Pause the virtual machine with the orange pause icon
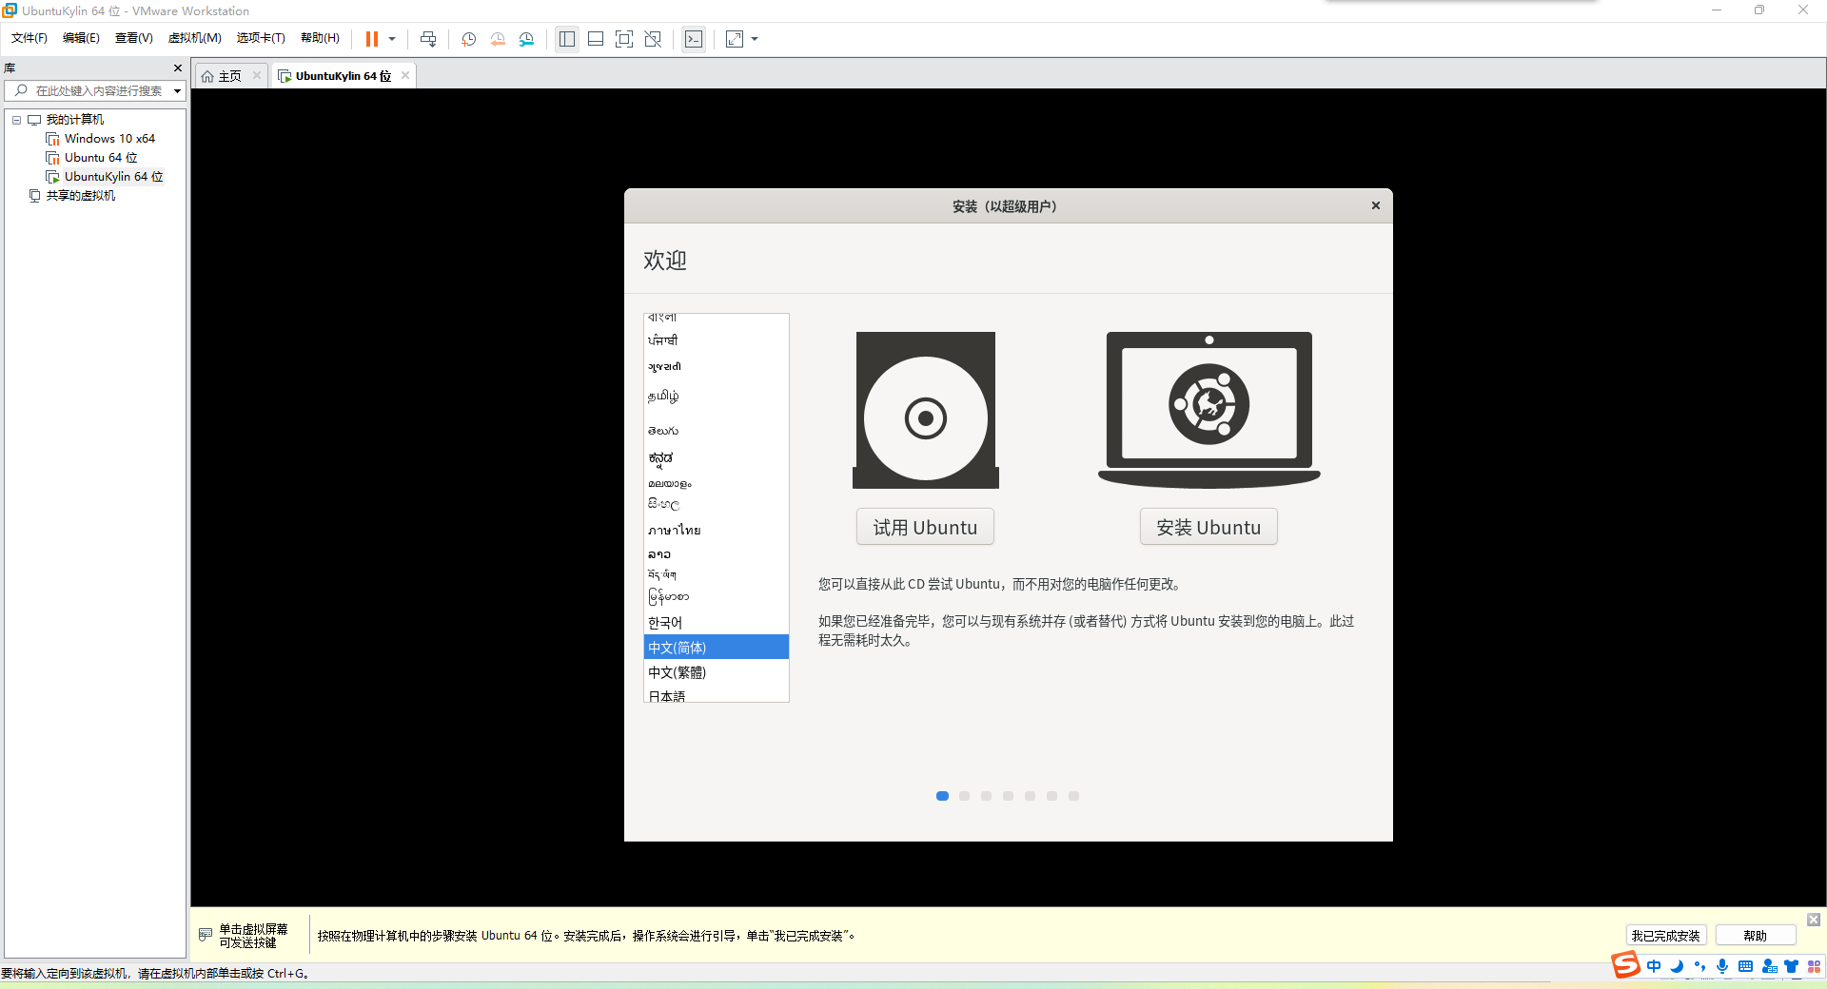This screenshot has width=1827, height=989. (372, 39)
